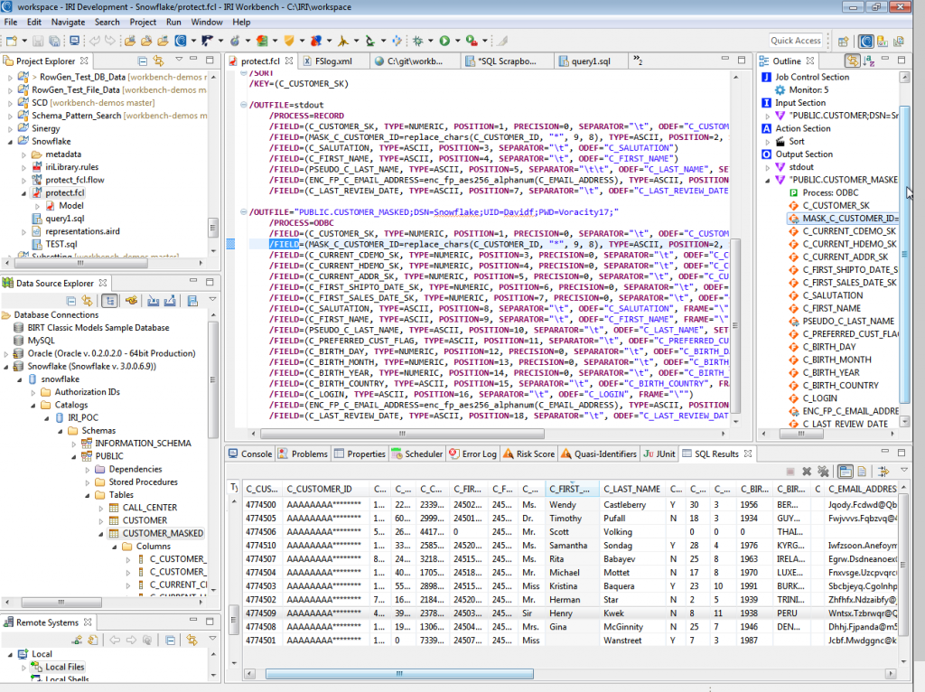Image resolution: width=925 pixels, height=692 pixels.
Task: Click the Save icon in main toolbar
Action: coord(38,41)
